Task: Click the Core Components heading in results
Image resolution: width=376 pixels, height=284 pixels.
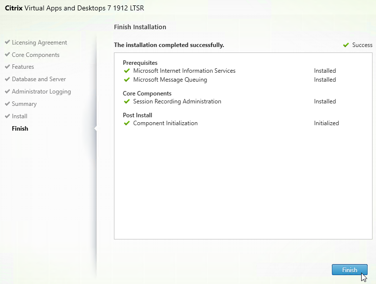Action: [x=147, y=94]
